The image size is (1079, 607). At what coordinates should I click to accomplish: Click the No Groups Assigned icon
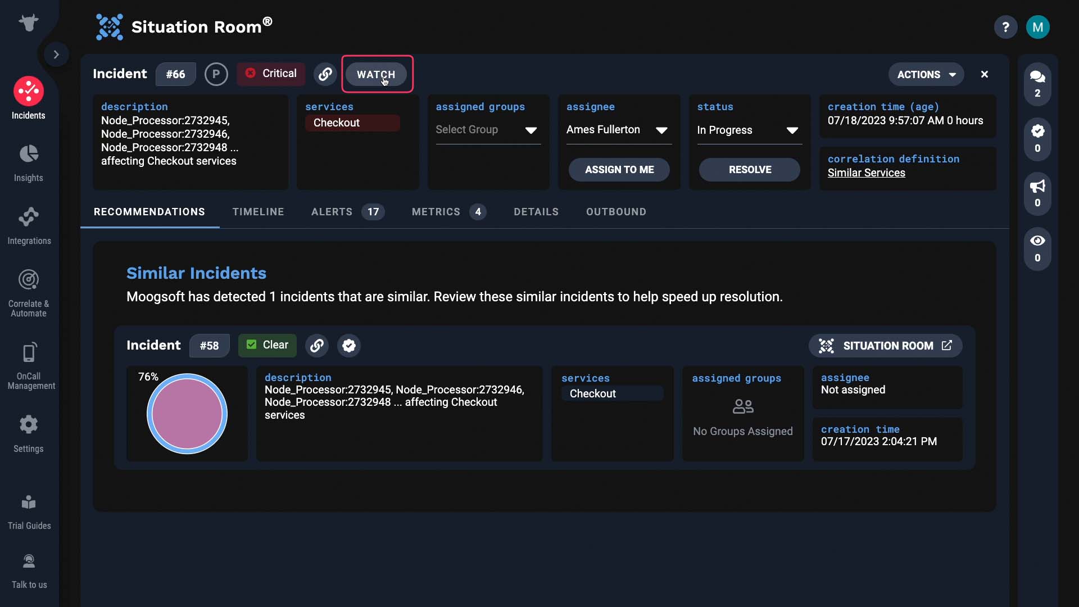pos(743,406)
